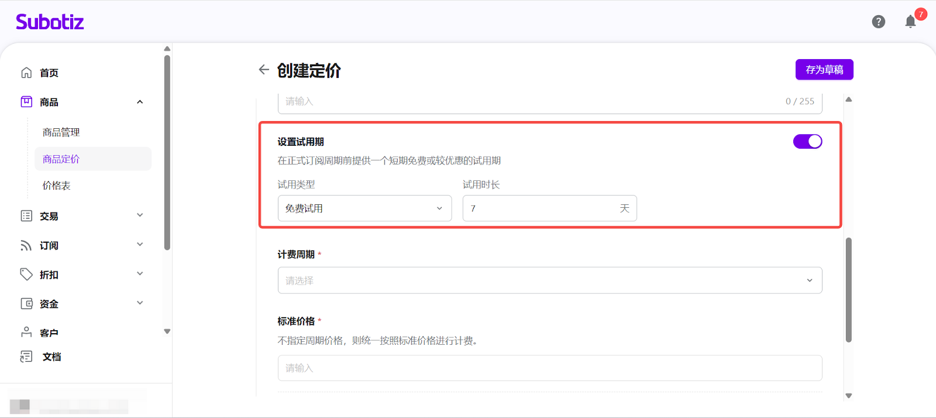Screen dimensions: 936x418
Task: Open notifications bell icon
Action: 910,22
